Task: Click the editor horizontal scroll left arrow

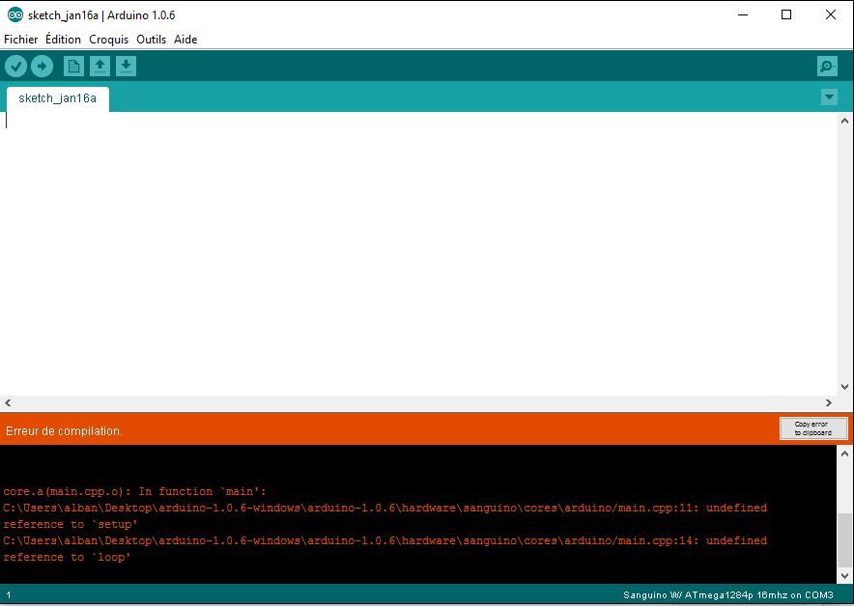Action: click(8, 403)
